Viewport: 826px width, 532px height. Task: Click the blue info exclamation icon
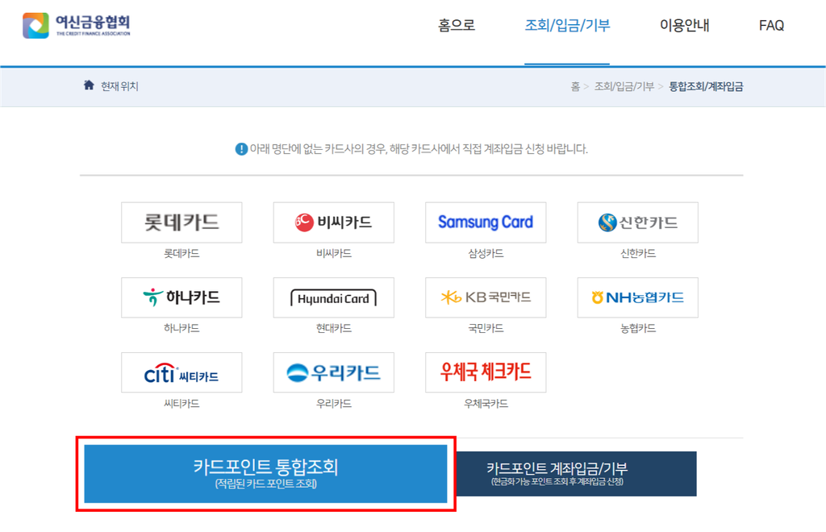[x=241, y=149]
